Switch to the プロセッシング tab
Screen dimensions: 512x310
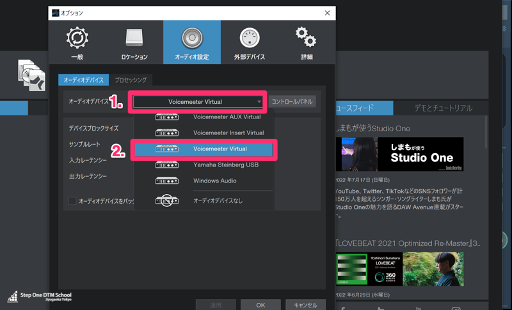click(x=131, y=79)
